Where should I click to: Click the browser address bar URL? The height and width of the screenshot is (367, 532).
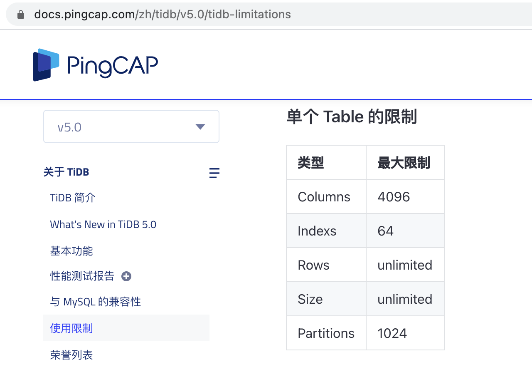pos(163,14)
